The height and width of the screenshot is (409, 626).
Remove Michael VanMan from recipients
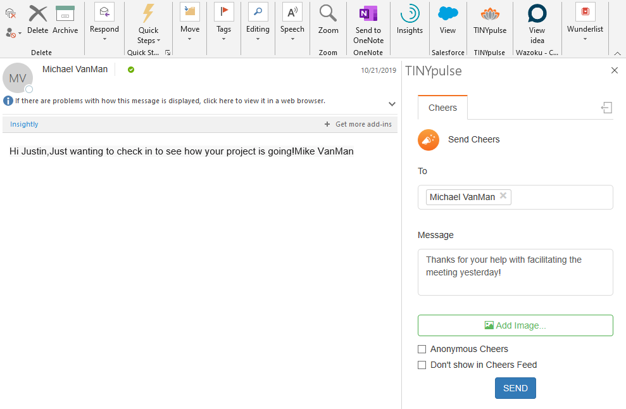(x=503, y=197)
